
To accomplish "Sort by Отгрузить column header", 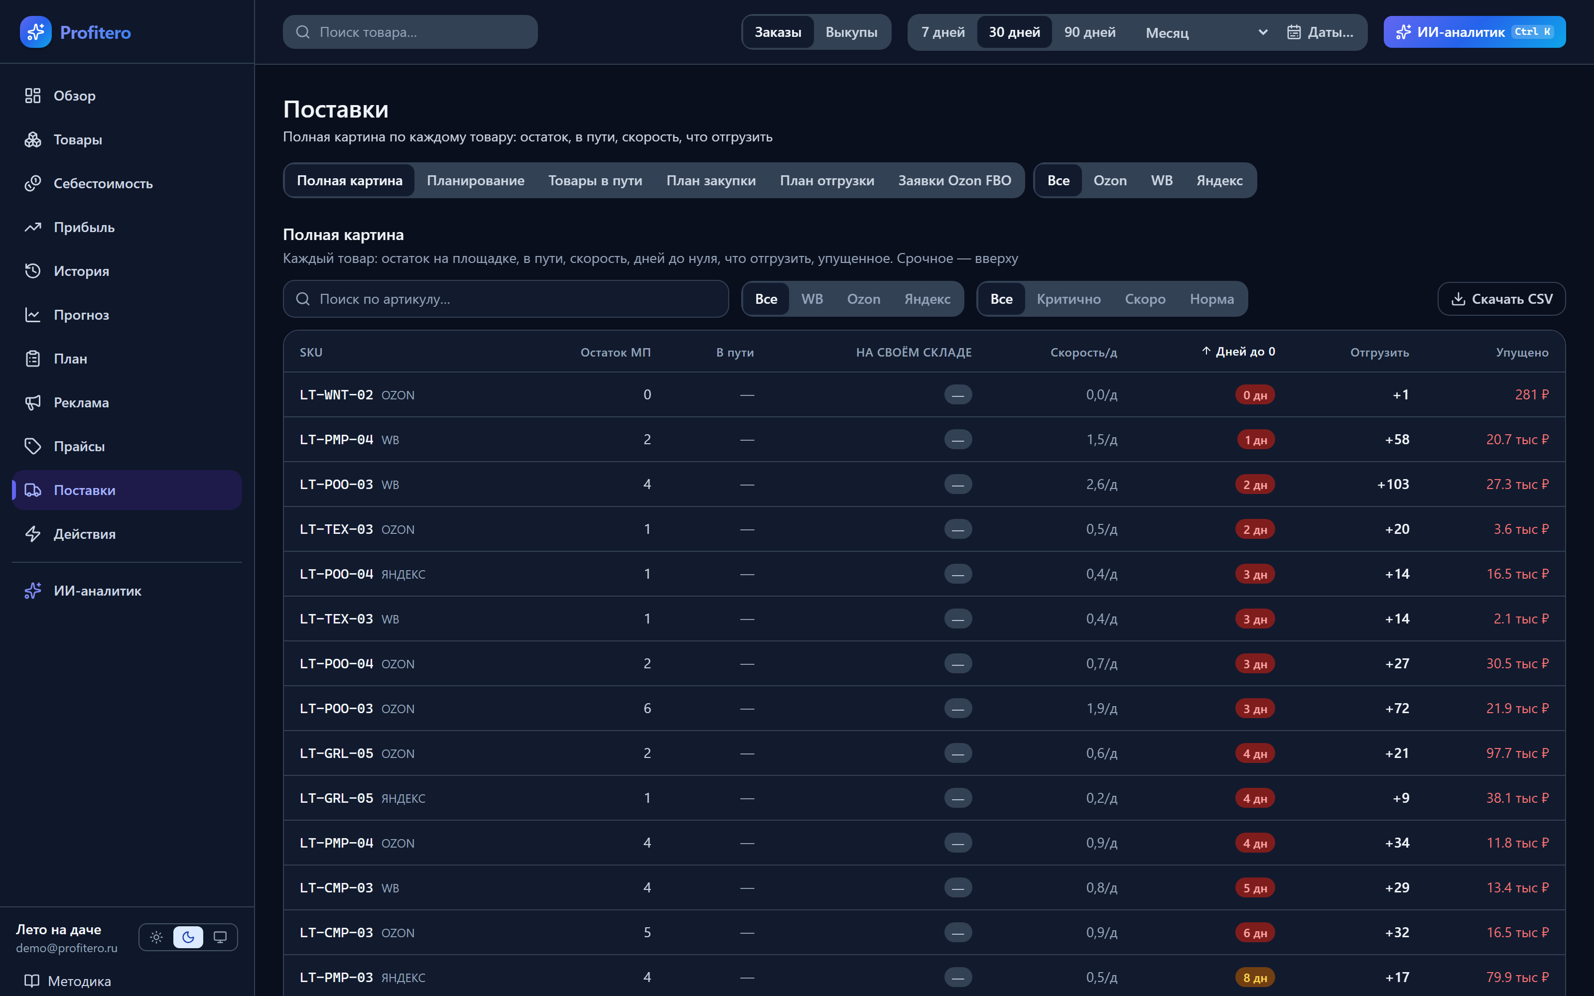I will pos(1379,353).
